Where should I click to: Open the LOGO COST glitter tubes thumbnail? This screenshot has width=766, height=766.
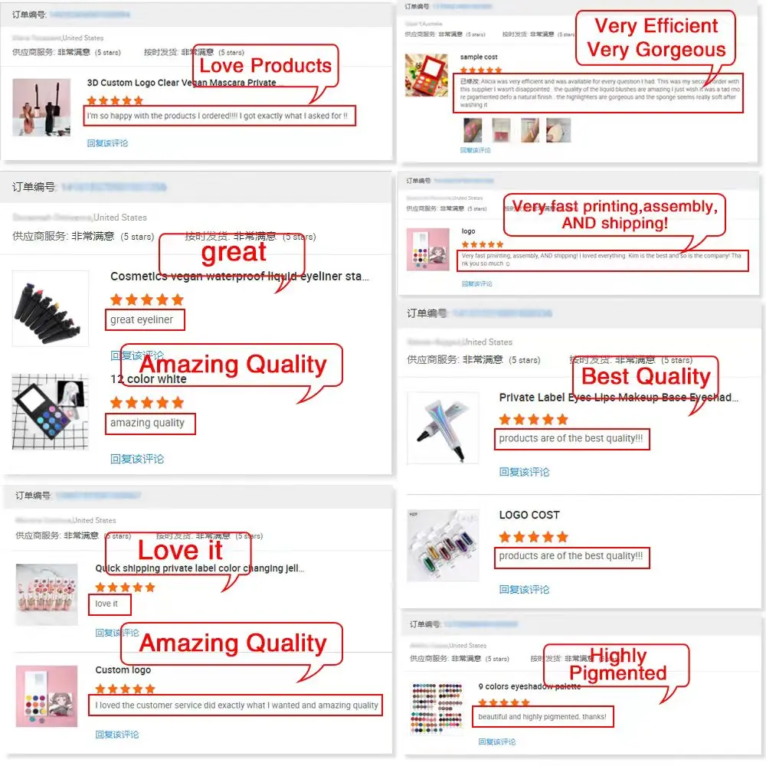tap(443, 545)
